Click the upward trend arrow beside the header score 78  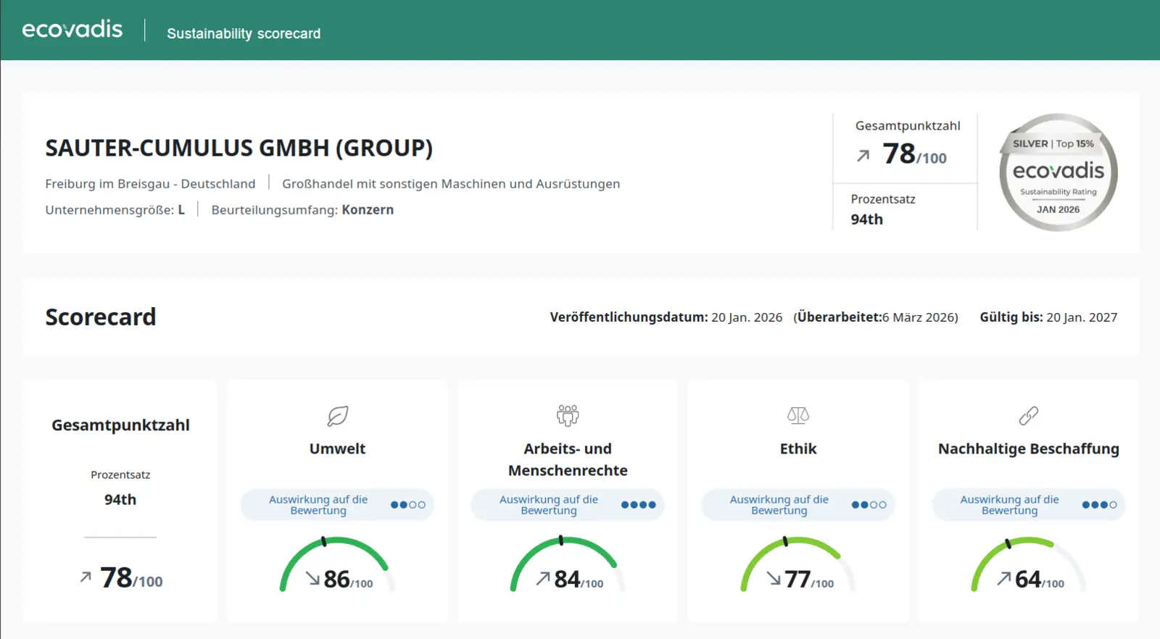point(863,155)
